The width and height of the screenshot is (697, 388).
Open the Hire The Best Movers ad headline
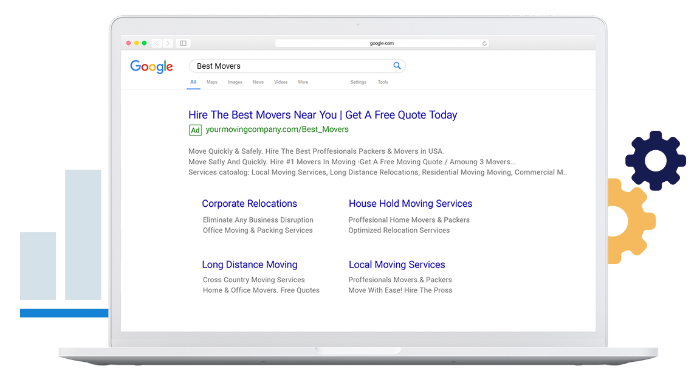pos(323,115)
